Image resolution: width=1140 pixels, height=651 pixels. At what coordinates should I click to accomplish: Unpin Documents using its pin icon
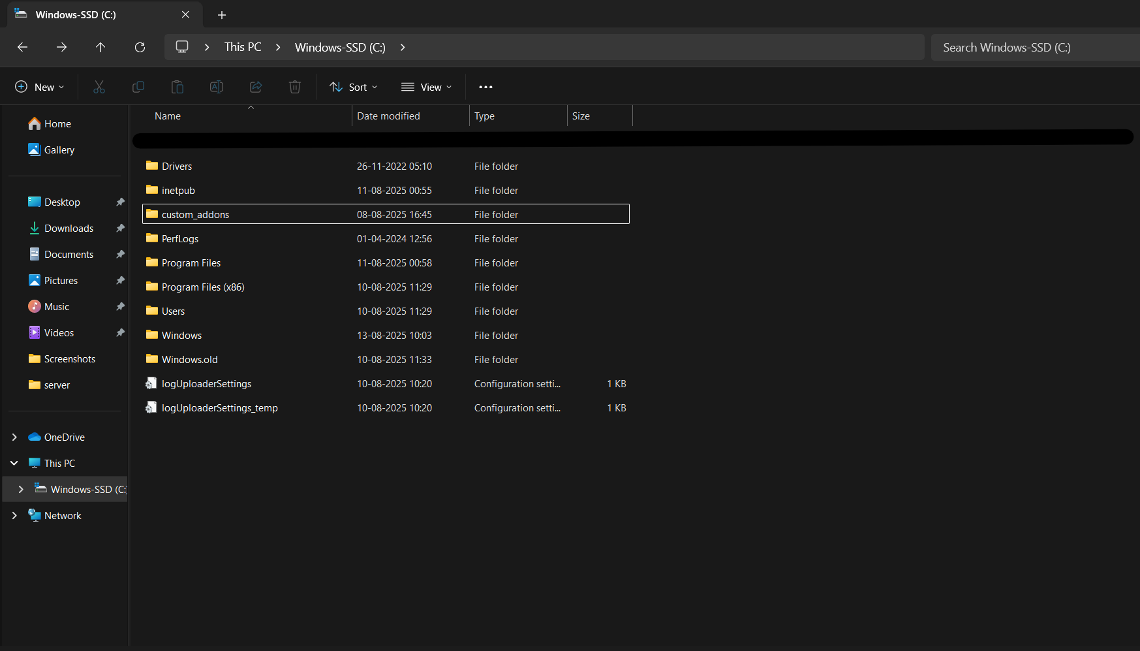pyautogui.click(x=120, y=255)
